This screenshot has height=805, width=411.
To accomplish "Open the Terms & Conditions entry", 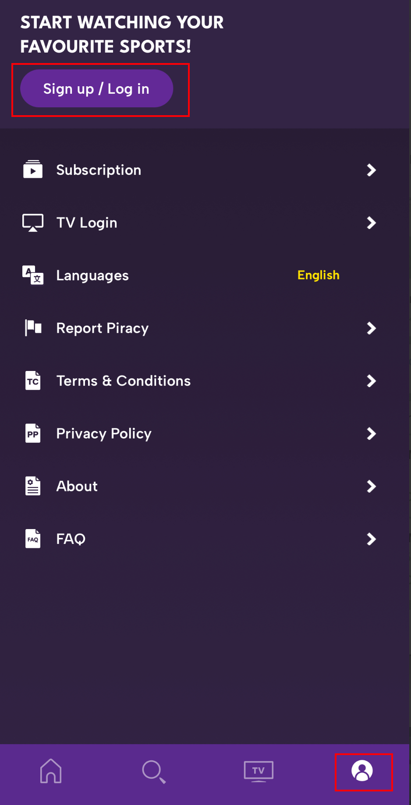I will 124,381.
